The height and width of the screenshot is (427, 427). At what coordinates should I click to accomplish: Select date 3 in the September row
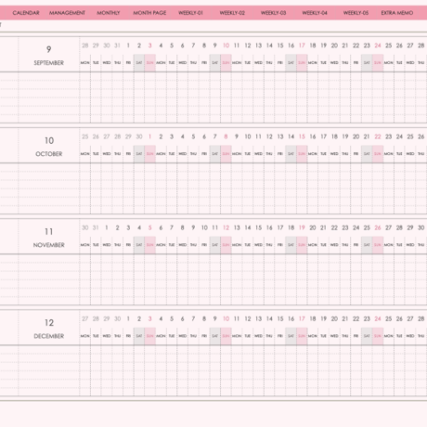[150, 45]
